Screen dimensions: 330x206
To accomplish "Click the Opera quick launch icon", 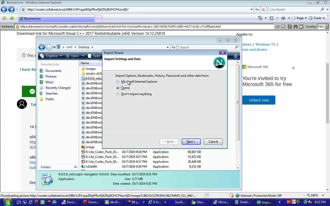I will (x=37, y=202).
